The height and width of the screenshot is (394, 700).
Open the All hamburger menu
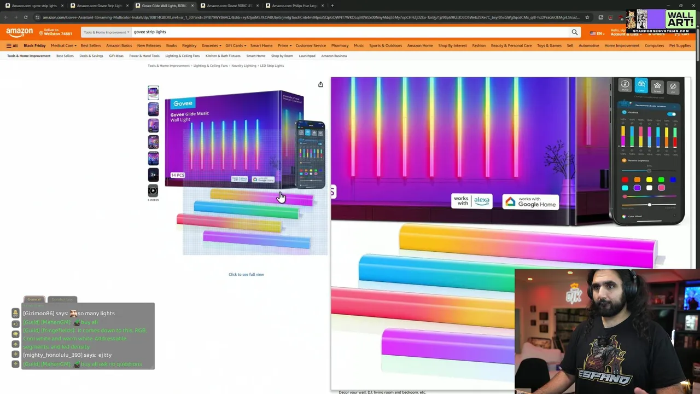(12, 45)
